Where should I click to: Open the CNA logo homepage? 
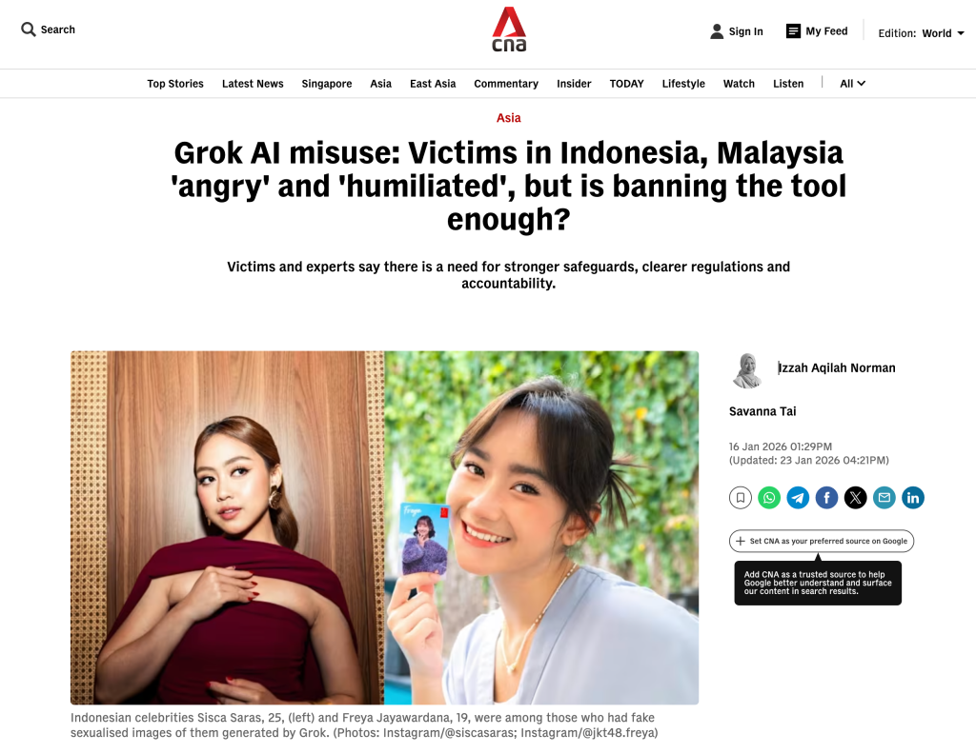tap(509, 30)
